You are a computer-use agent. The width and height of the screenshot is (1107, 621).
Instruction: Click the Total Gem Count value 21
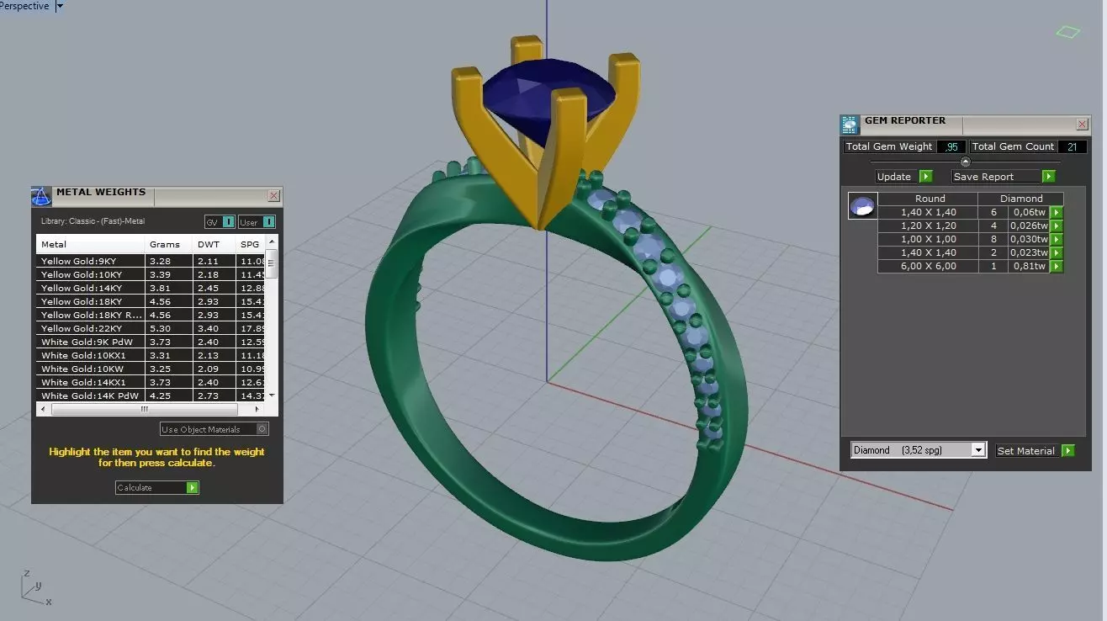point(1072,146)
